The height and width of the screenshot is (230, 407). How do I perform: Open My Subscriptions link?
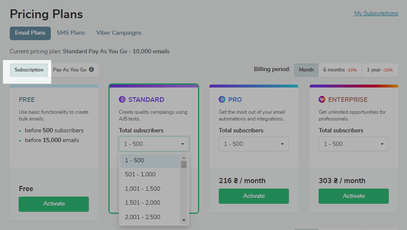click(376, 14)
